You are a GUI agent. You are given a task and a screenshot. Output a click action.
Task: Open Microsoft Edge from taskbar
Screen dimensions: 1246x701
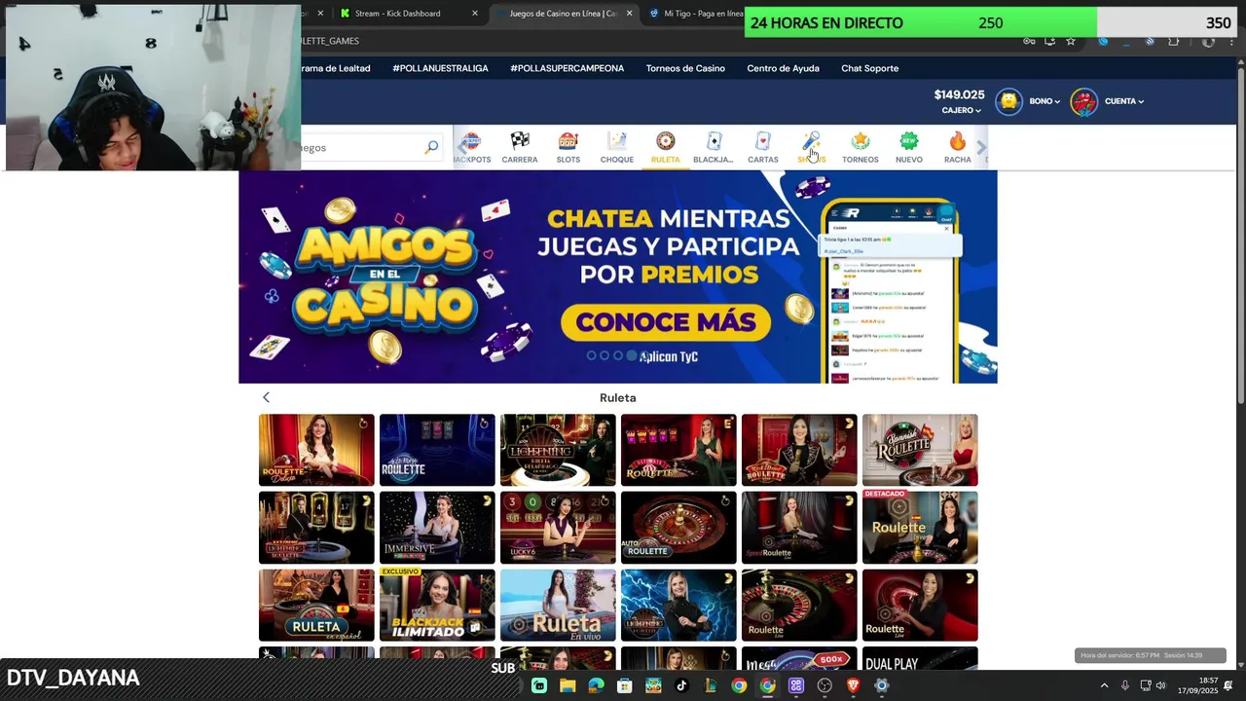(596, 685)
